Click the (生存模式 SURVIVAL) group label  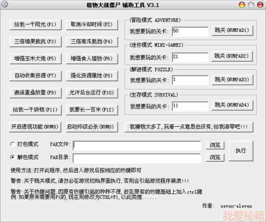[x=154, y=95]
